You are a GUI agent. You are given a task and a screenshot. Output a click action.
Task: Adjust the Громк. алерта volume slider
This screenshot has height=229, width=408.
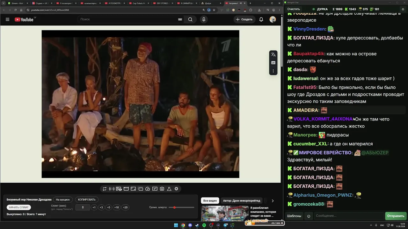pyautogui.click(x=181, y=207)
